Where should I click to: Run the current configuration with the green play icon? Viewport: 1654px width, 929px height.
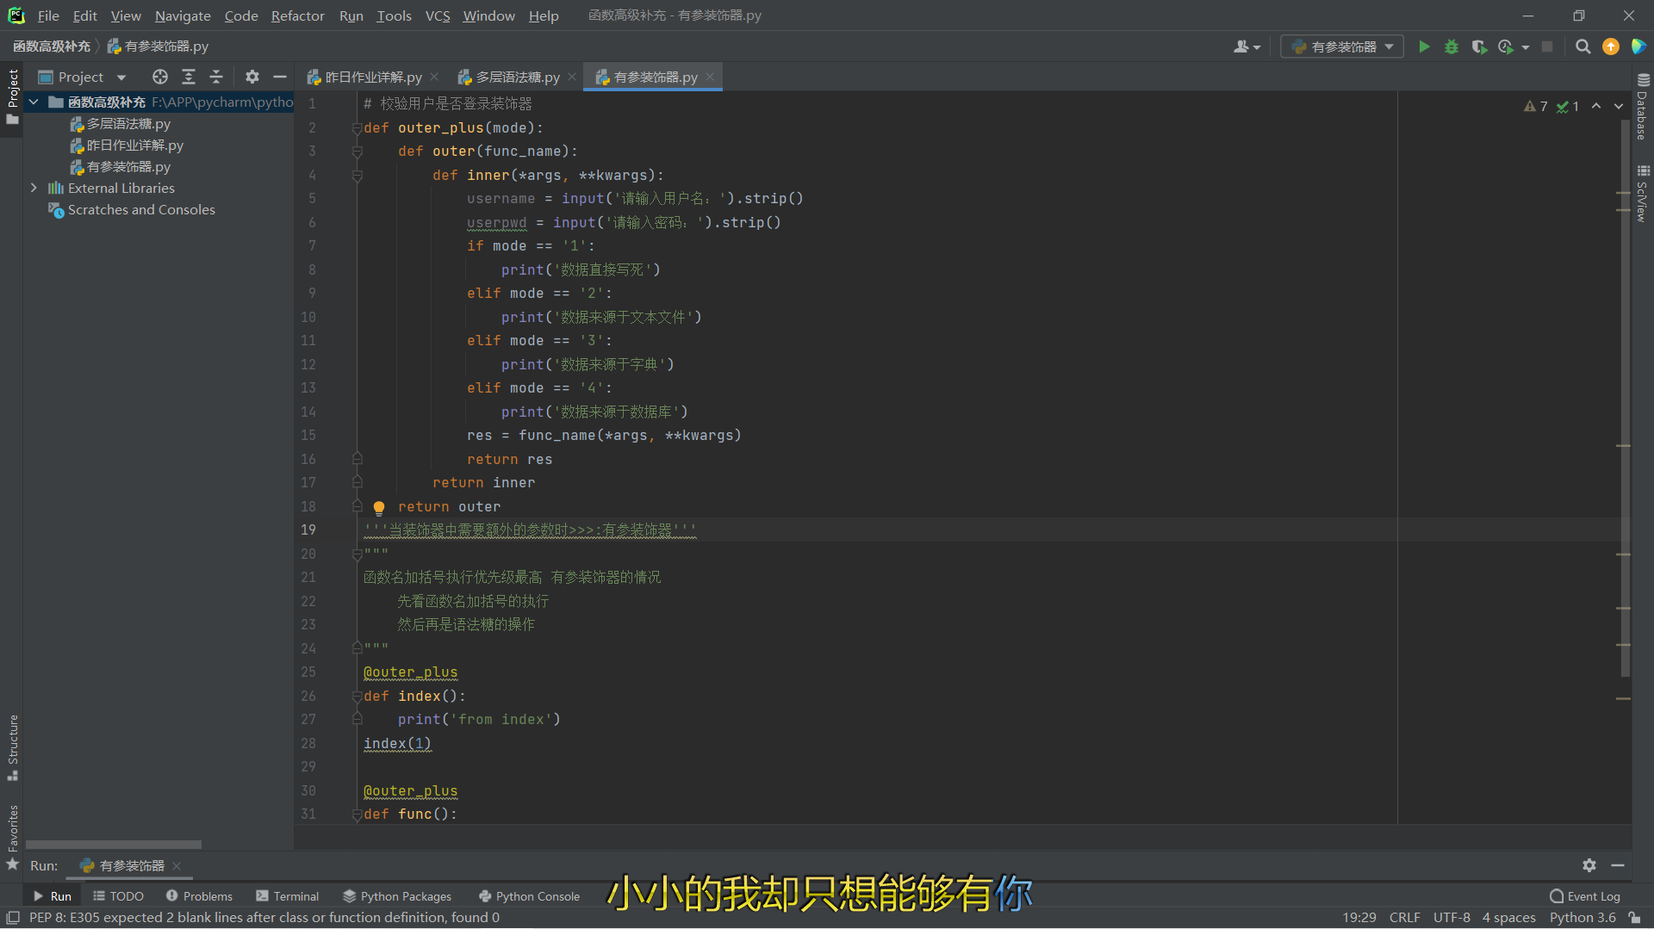(1424, 46)
